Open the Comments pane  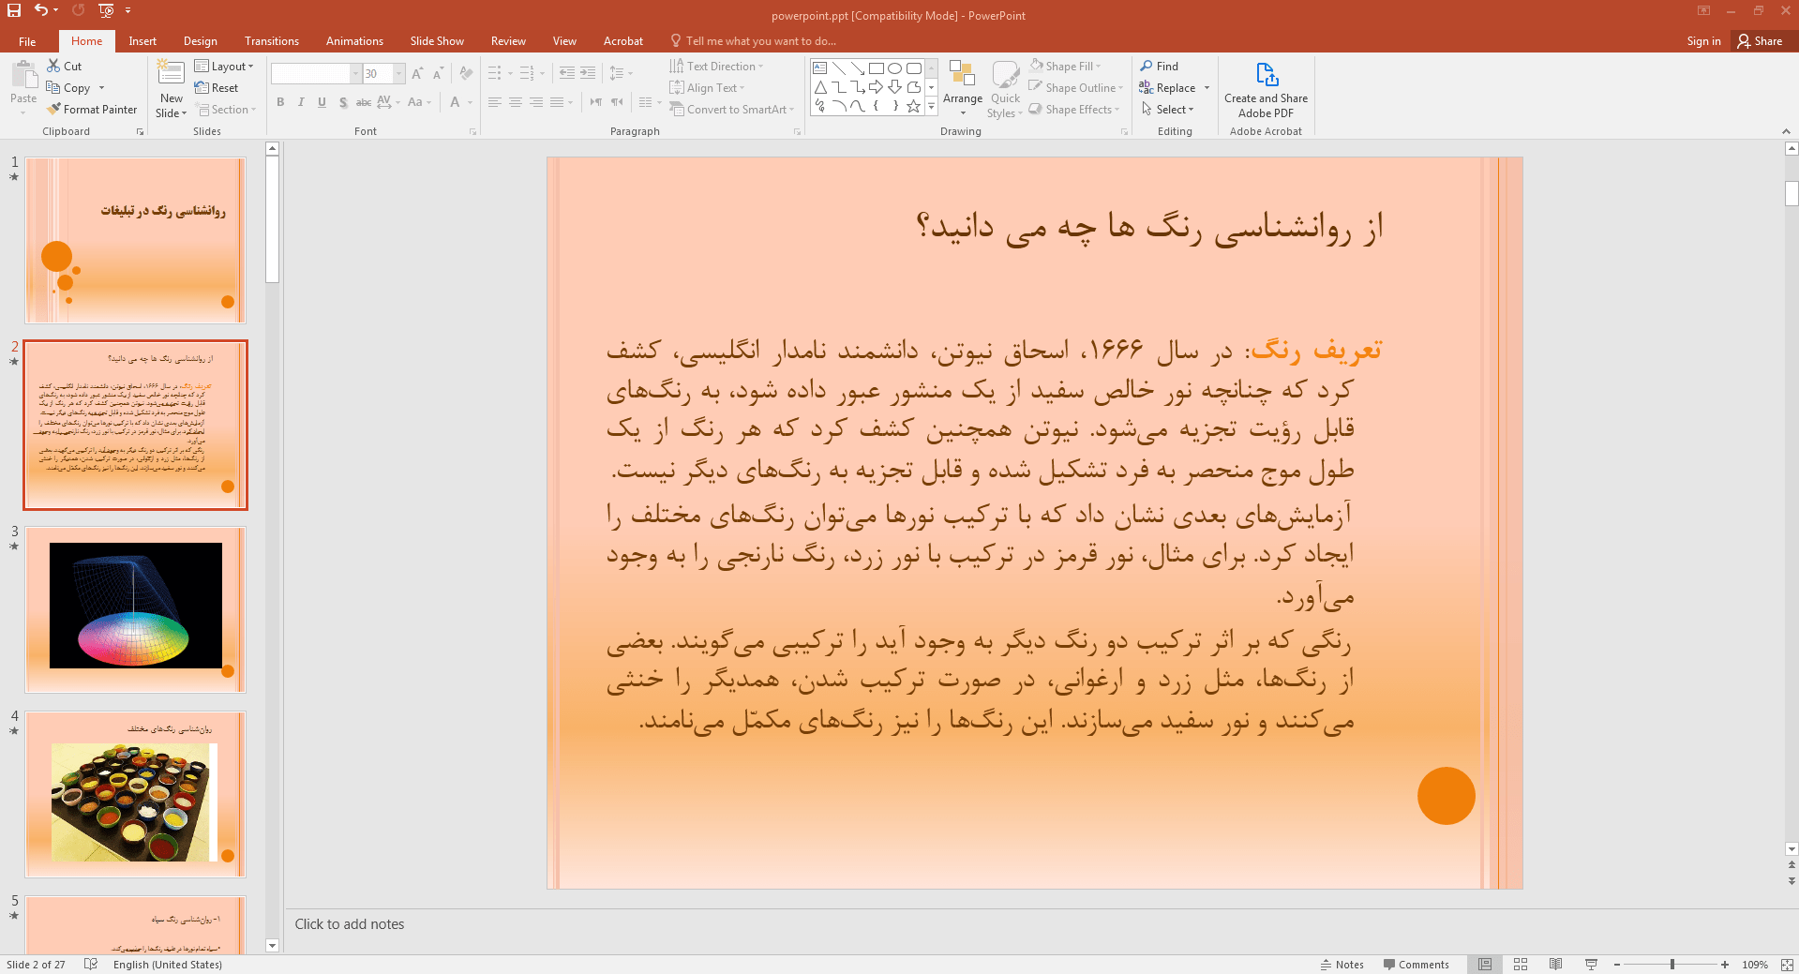pyautogui.click(x=1416, y=964)
